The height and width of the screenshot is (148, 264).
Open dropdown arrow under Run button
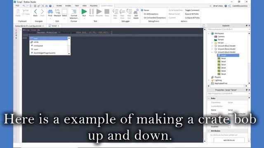coord(84,18)
